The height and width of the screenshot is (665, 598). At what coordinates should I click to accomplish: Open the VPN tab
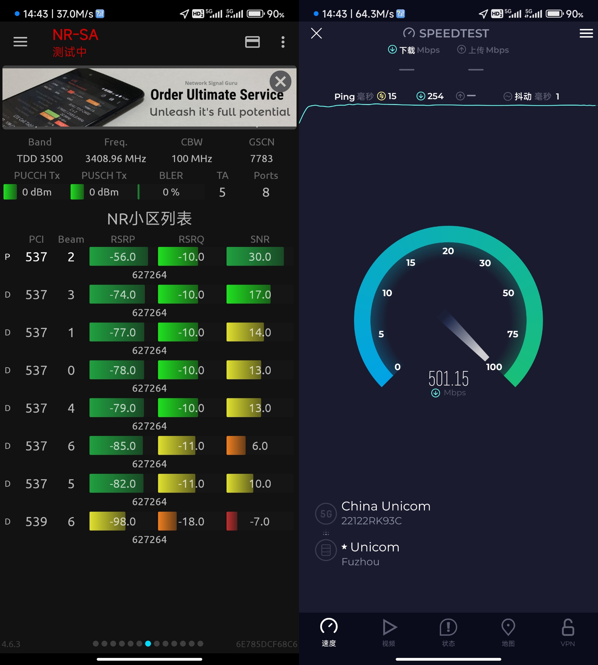(x=568, y=633)
